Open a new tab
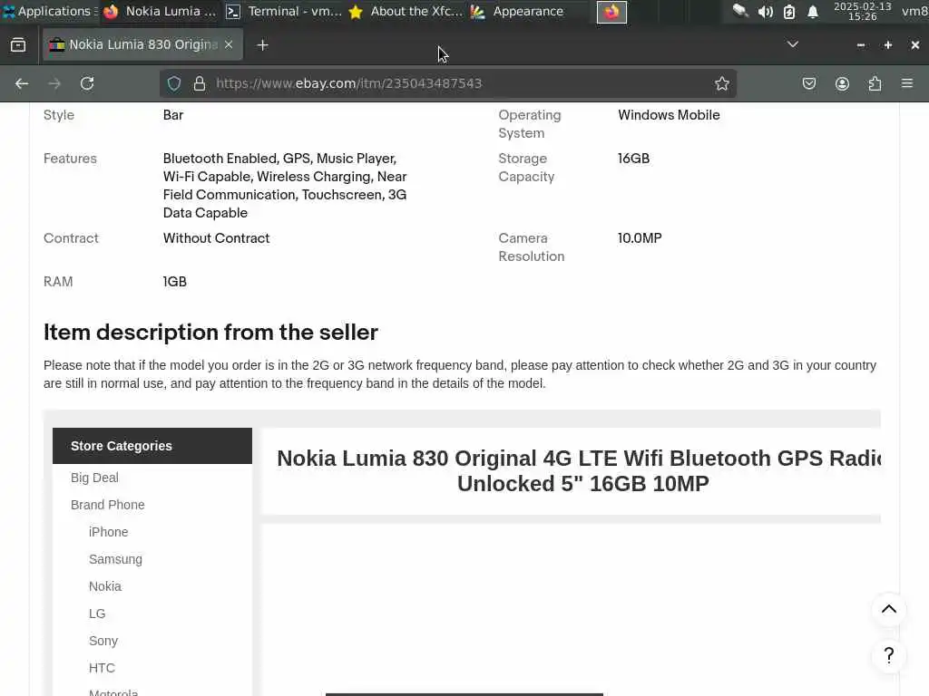The image size is (929, 696). 262,45
